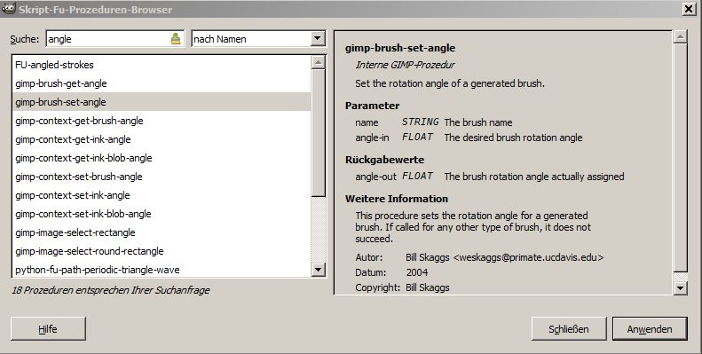Click the Anwenden button
Image resolution: width=702 pixels, height=354 pixels.
650,329
